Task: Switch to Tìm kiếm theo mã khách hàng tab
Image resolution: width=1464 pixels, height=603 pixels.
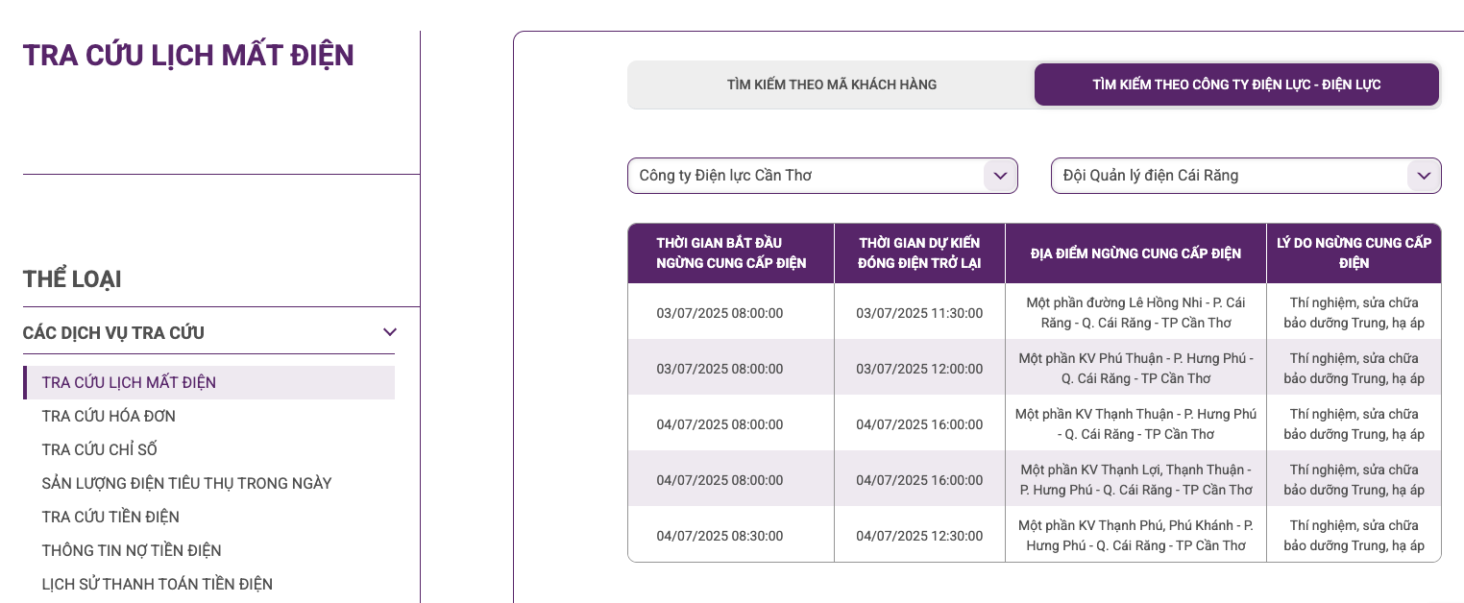Action: coord(831,84)
